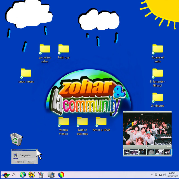The image size is (179, 179).
Task: Open the Recycle Bin
Action: coord(16,139)
